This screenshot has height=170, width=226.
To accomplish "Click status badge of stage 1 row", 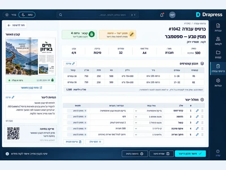I will [x=77, y=111].
